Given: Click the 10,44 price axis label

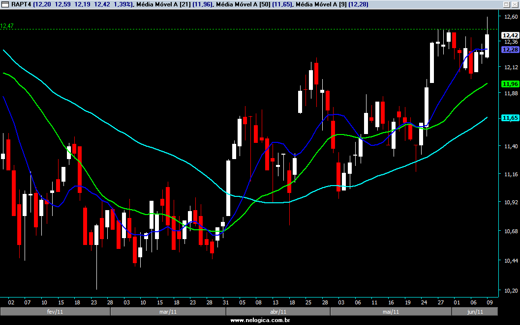Looking at the screenshot, I should click(511, 261).
